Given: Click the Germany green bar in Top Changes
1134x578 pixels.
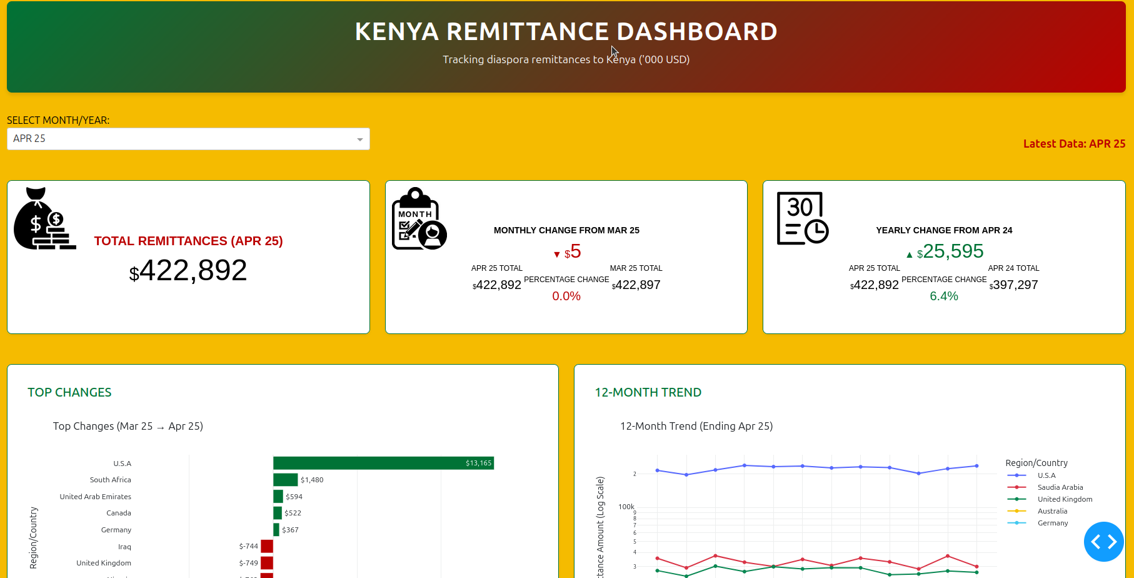Looking at the screenshot, I should (x=276, y=530).
